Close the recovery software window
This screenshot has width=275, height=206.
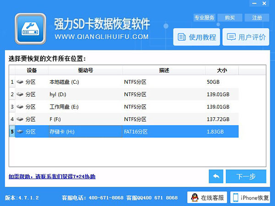point(264,3)
